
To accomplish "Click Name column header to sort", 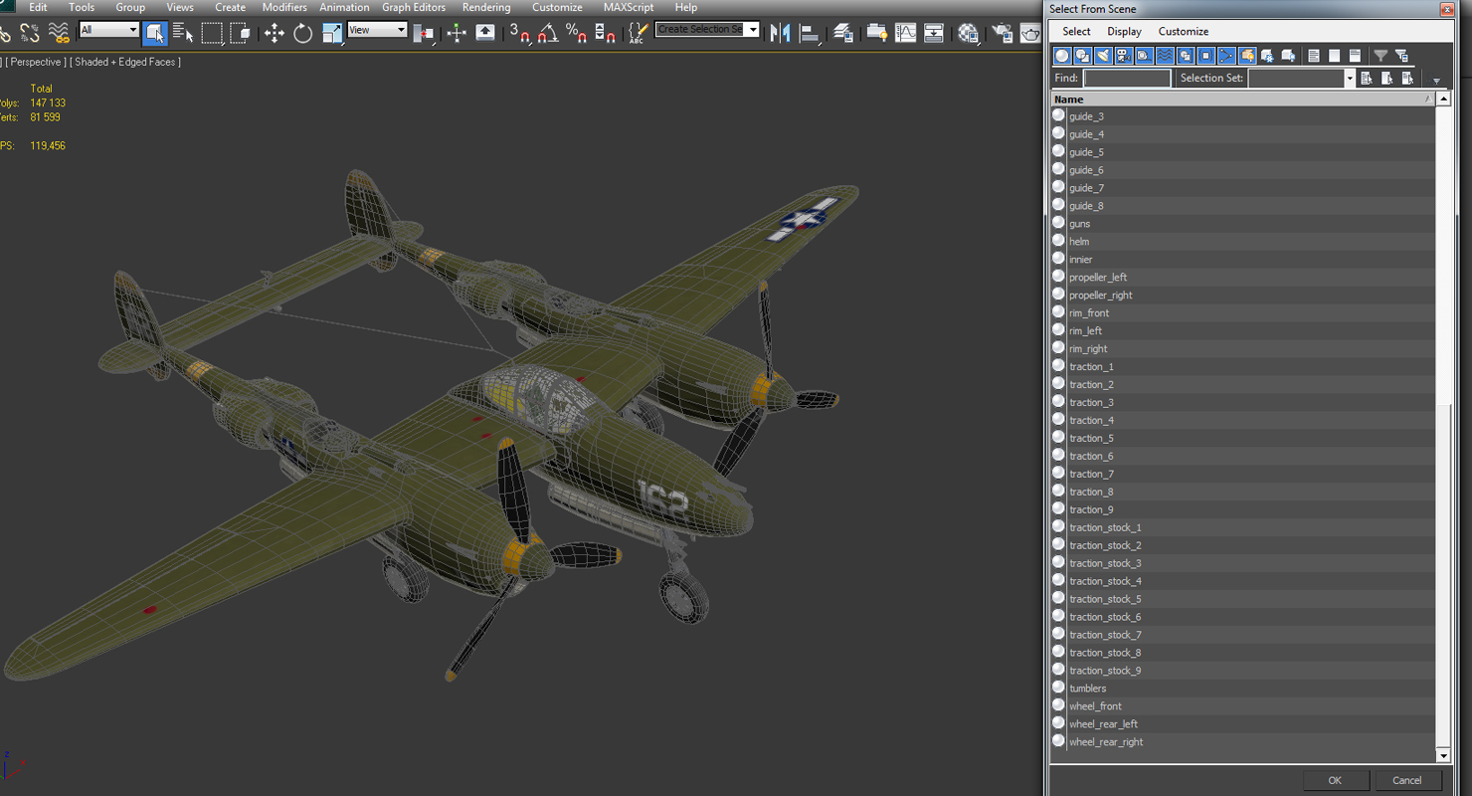I will pos(1243,99).
